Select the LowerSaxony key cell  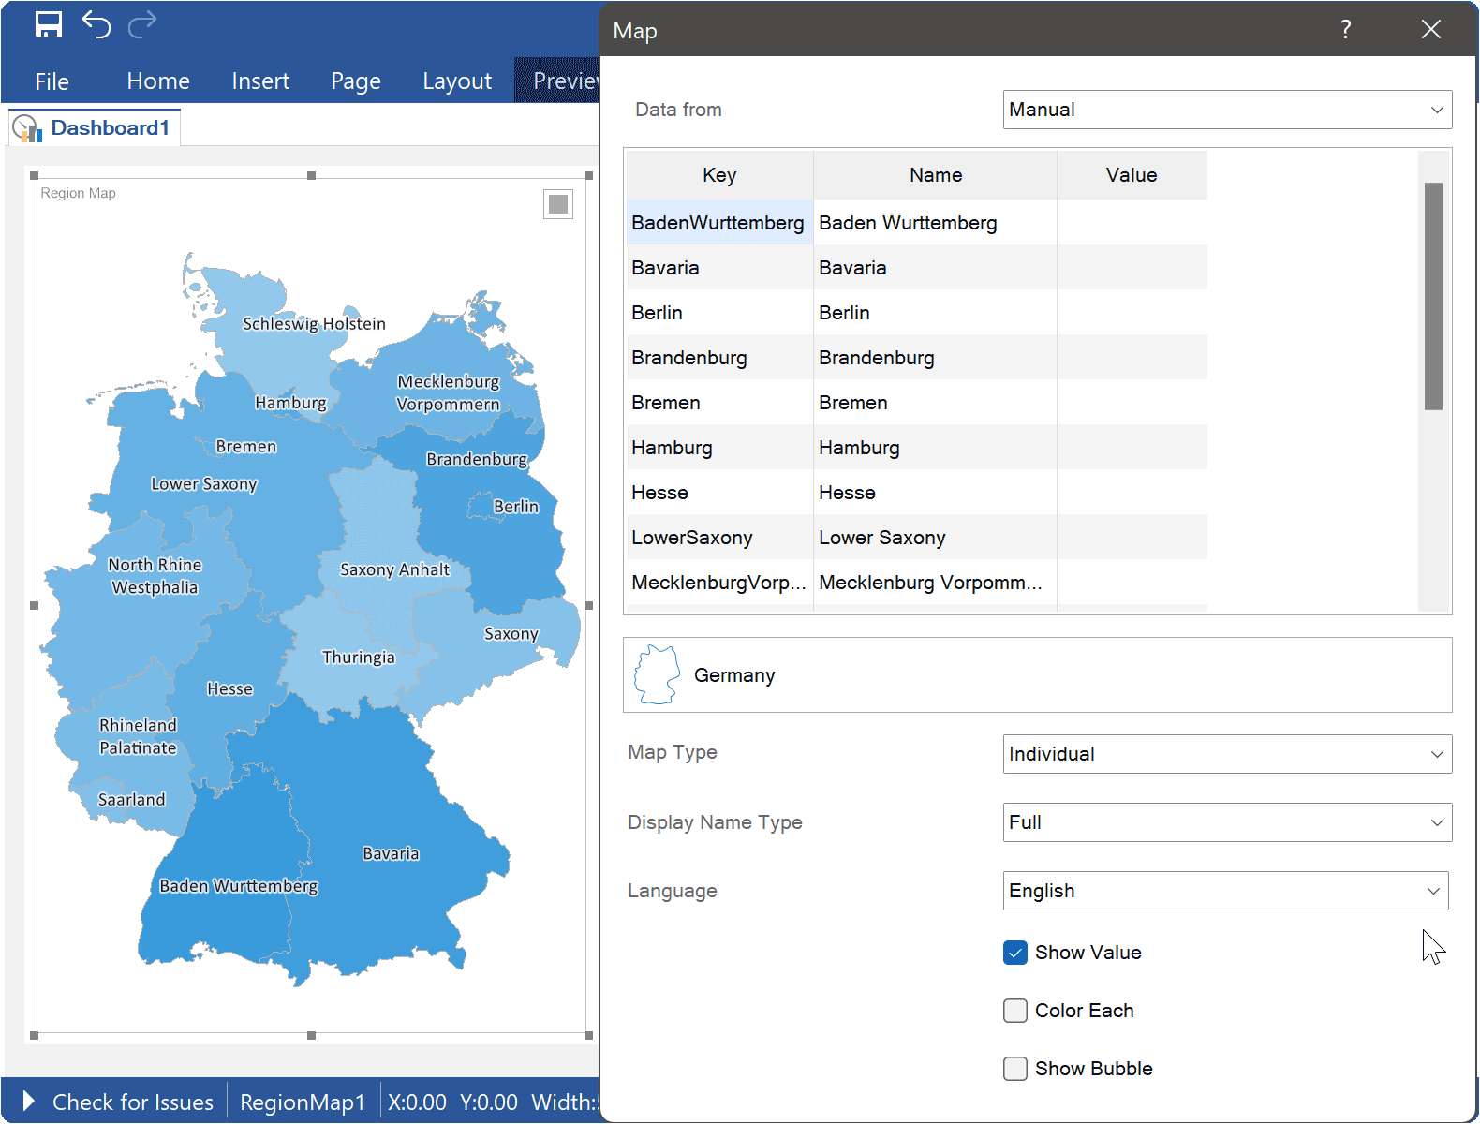pyautogui.click(x=719, y=538)
